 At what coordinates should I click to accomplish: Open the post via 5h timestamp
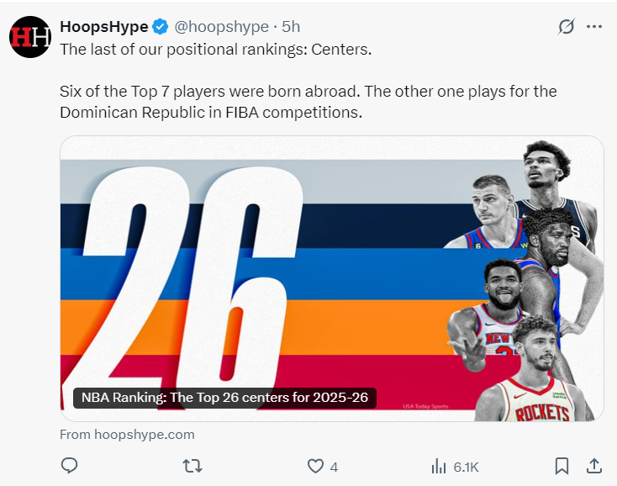292,27
